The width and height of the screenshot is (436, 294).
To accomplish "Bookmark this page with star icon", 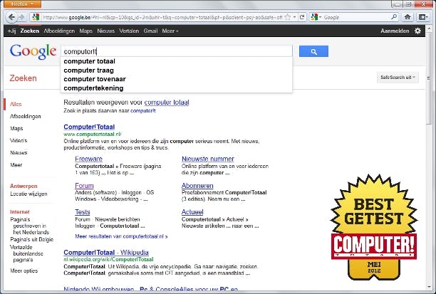I will point(288,17).
